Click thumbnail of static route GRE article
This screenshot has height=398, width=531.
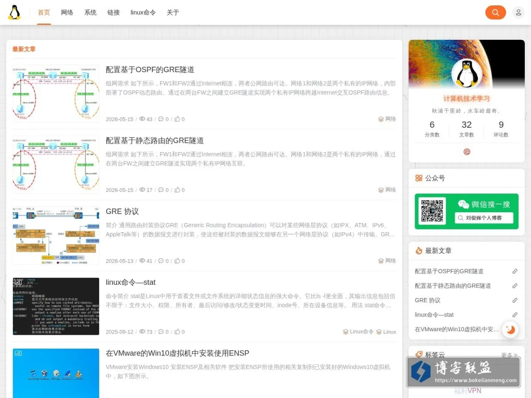(56, 165)
